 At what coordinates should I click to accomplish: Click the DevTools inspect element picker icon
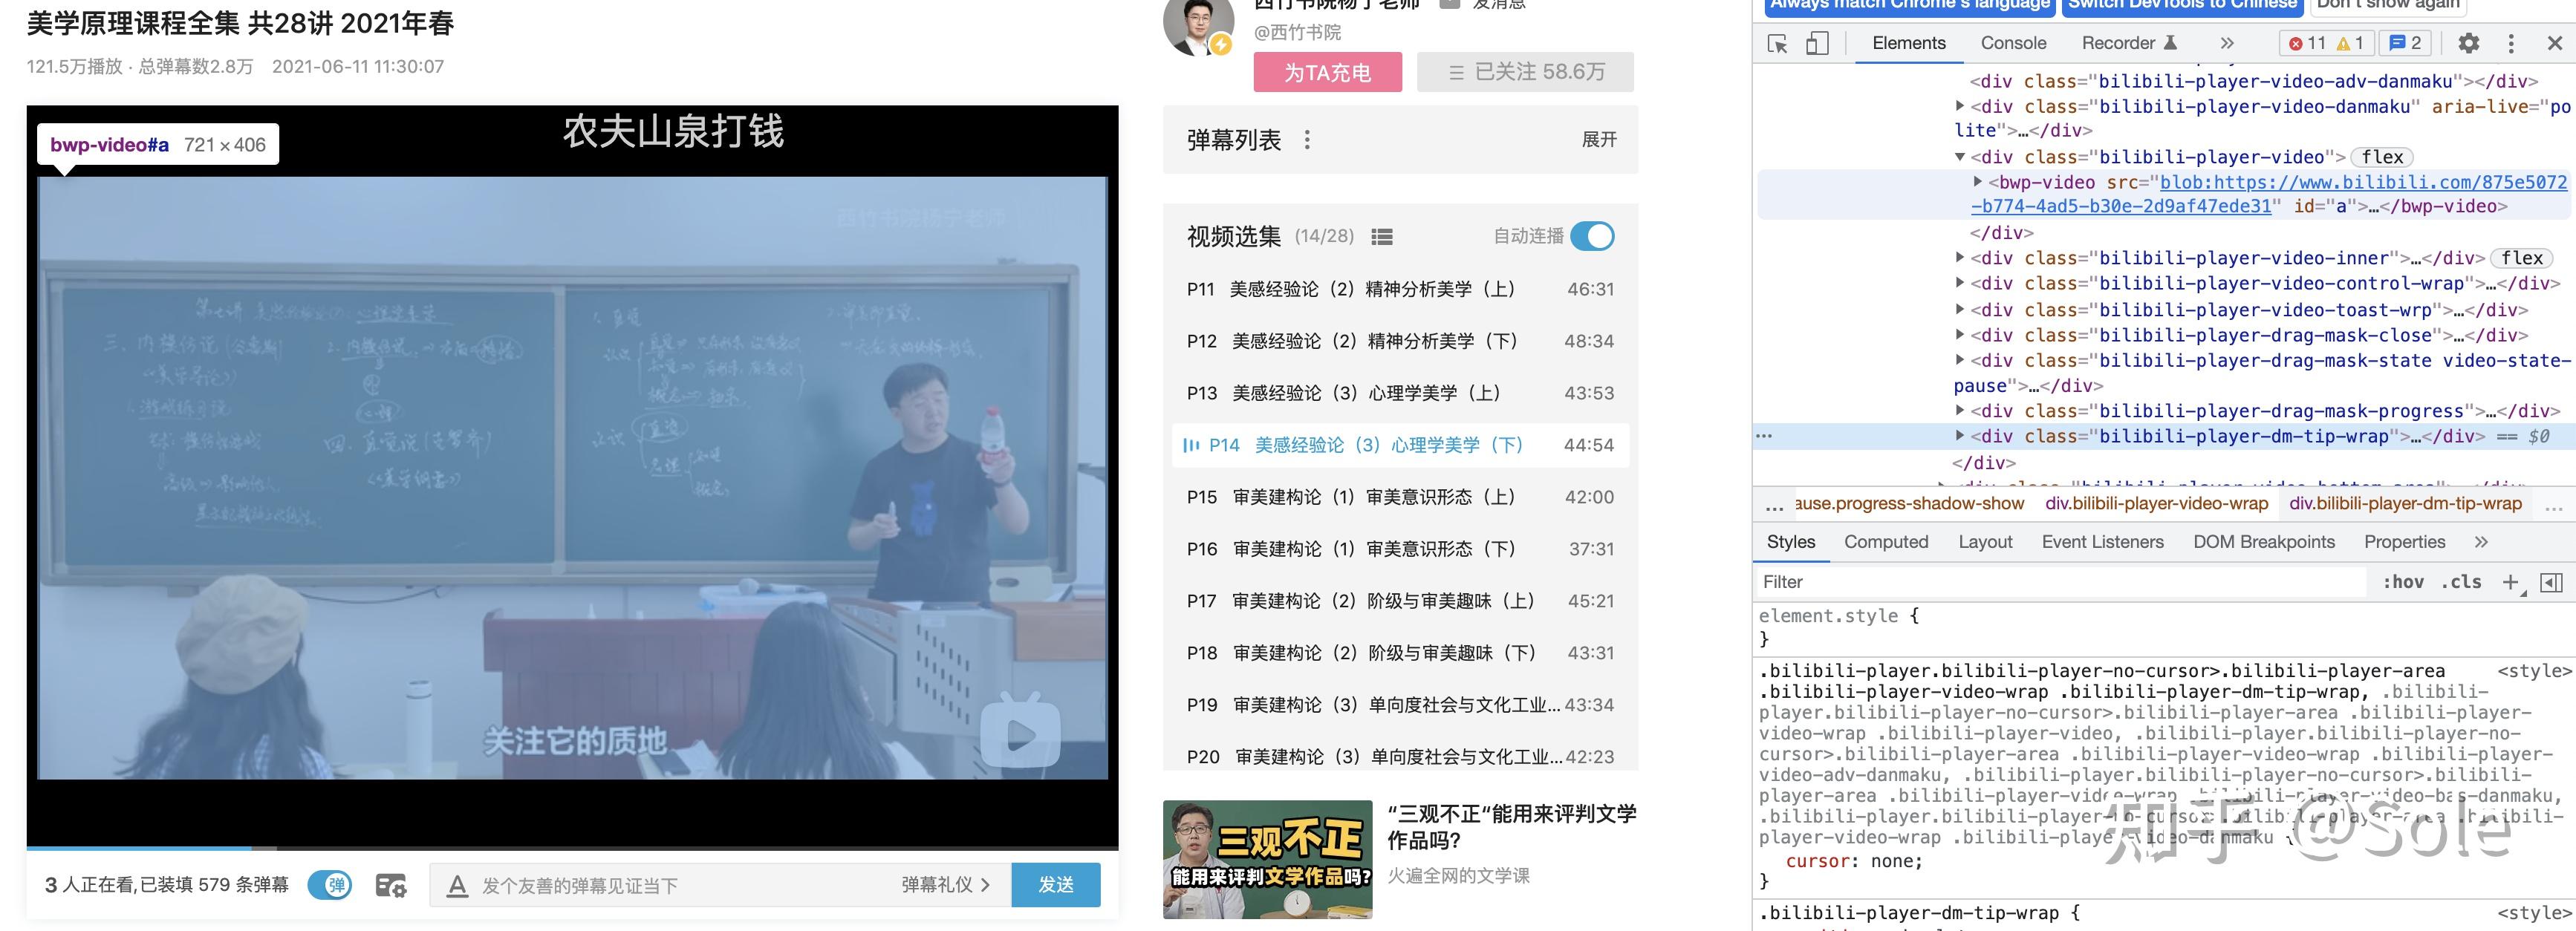click(1777, 44)
